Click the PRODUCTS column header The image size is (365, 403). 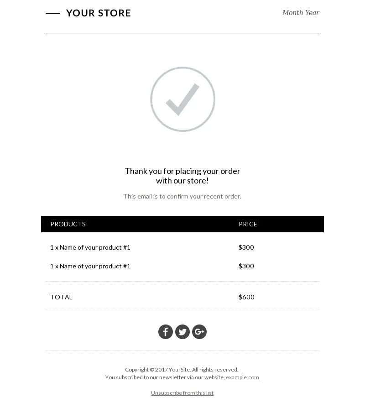68,224
